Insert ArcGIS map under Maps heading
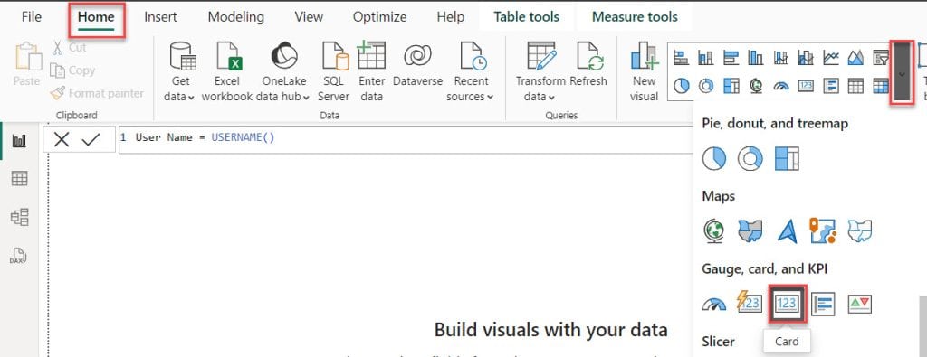 click(x=823, y=231)
